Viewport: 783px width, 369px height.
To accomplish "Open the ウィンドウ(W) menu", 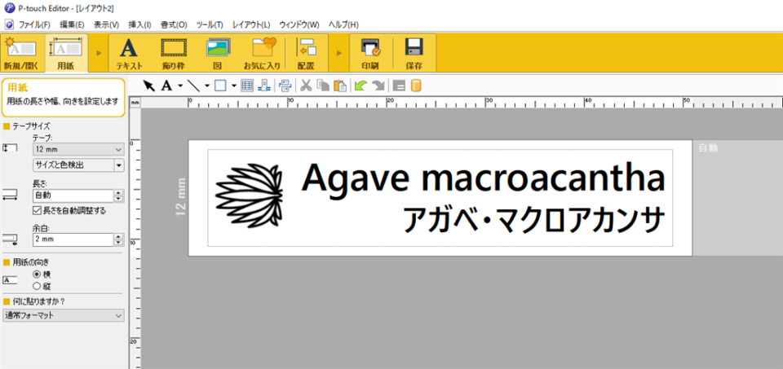I will point(299,24).
